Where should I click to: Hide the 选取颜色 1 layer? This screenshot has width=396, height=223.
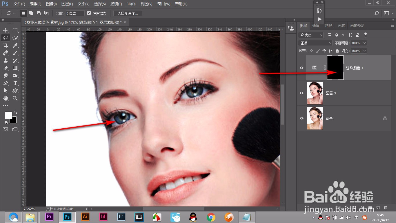pos(301,68)
